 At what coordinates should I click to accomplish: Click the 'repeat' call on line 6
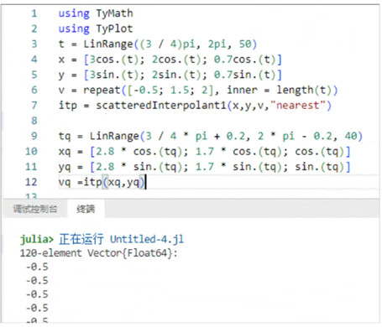[102, 90]
